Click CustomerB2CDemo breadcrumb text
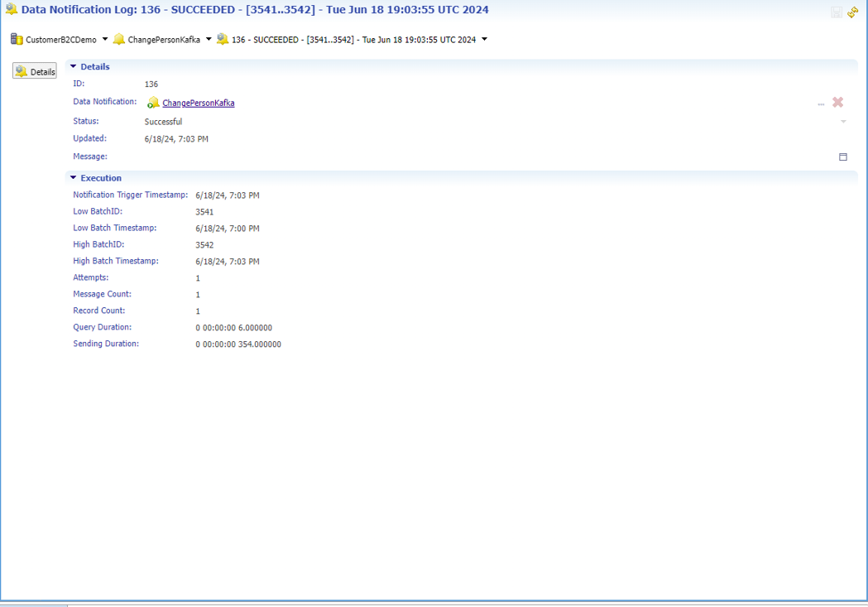The height and width of the screenshot is (607, 868). [x=61, y=40]
